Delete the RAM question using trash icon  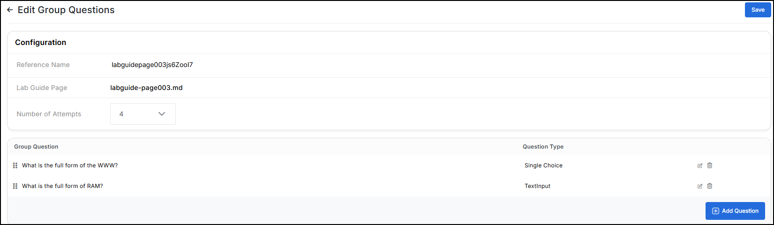(710, 186)
